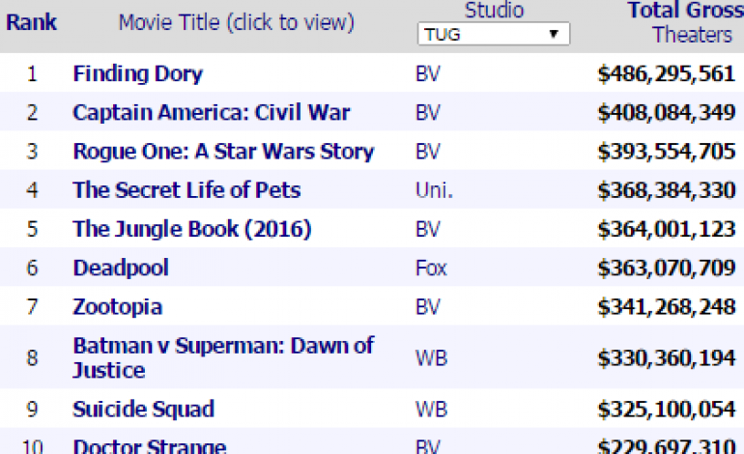Open the TUG studio dropdown
Viewport: 744px width, 454px height.
tap(494, 35)
